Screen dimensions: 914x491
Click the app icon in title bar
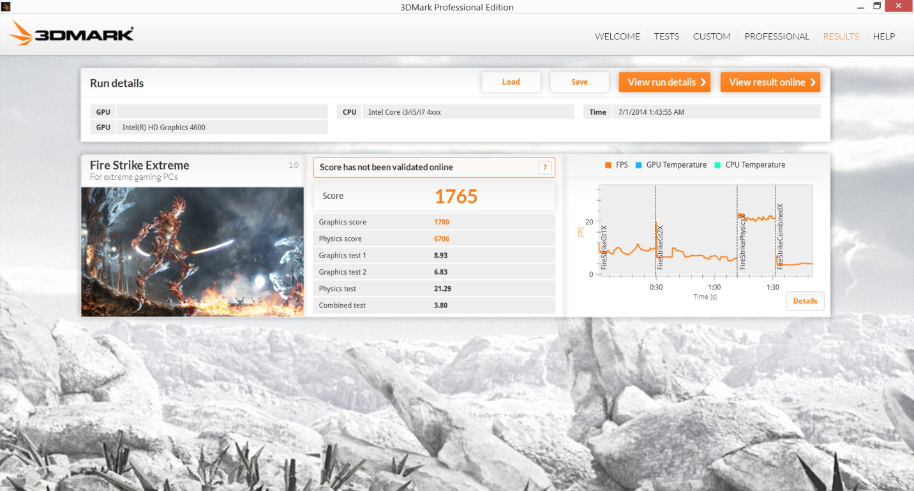pyautogui.click(x=6, y=6)
